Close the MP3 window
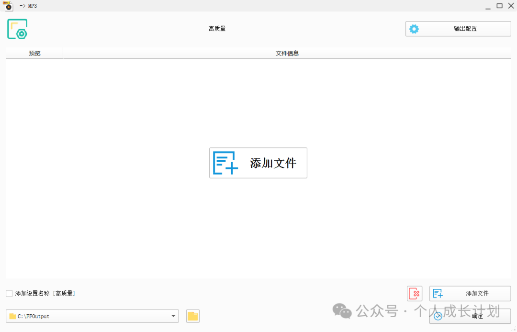 click(x=511, y=6)
